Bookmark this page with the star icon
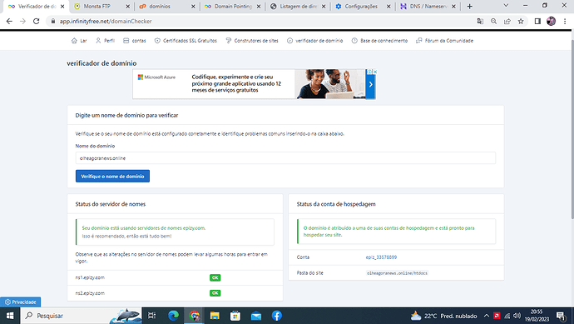This screenshot has width=574, height=324. (x=521, y=22)
